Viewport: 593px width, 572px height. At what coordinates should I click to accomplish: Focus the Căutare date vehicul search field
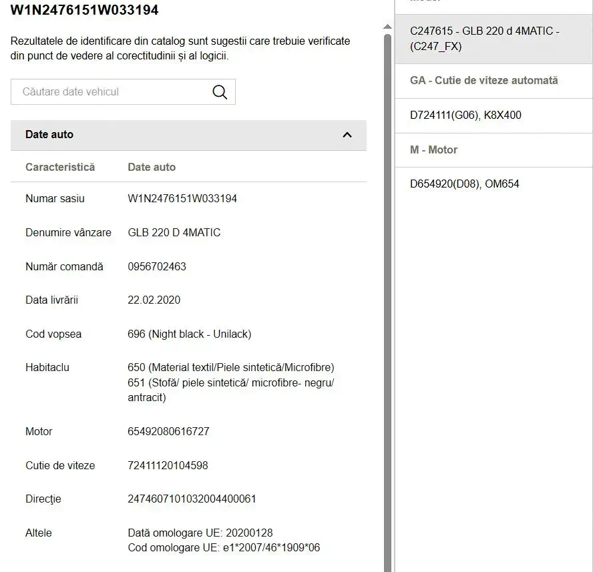click(123, 92)
